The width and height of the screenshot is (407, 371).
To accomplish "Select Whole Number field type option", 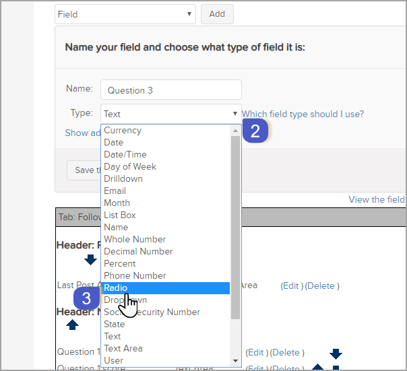I will coord(165,239).
